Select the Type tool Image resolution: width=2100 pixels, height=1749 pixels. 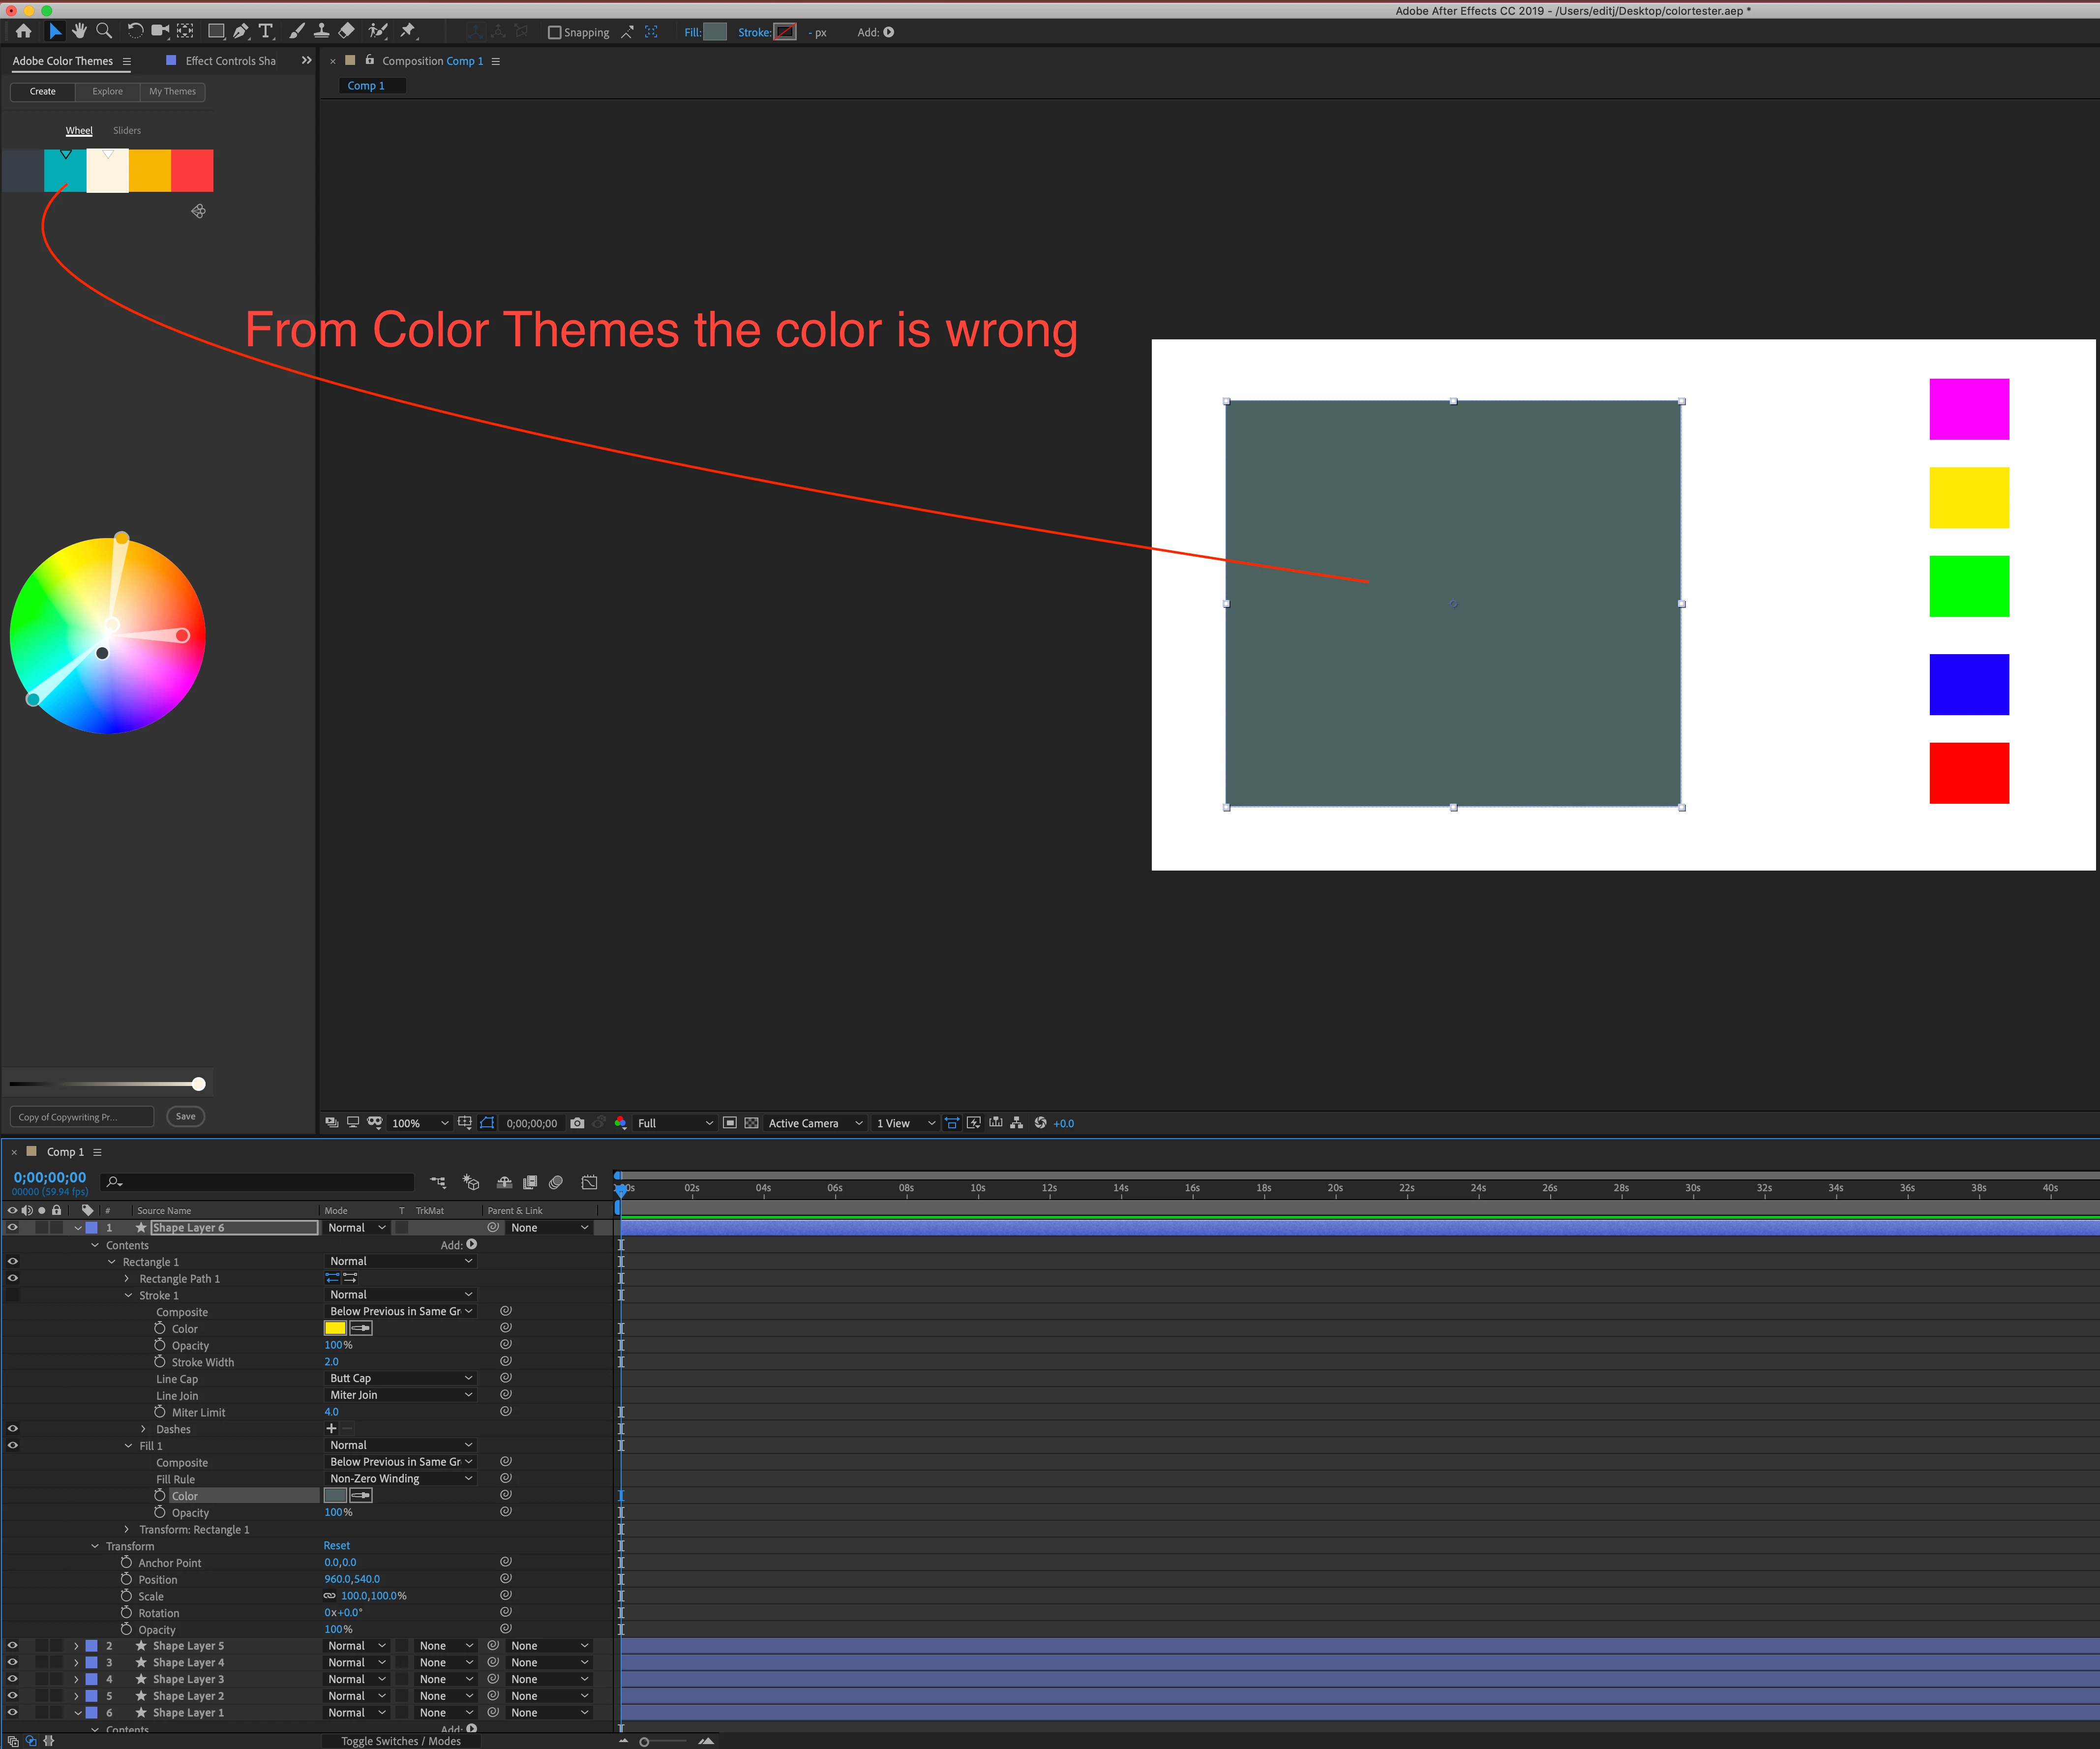coord(266,31)
